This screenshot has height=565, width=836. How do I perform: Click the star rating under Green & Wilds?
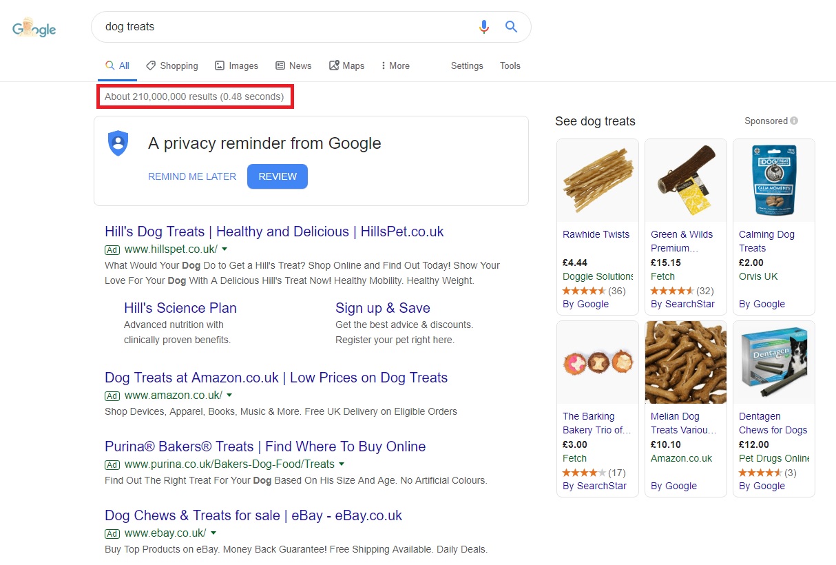pos(672,291)
